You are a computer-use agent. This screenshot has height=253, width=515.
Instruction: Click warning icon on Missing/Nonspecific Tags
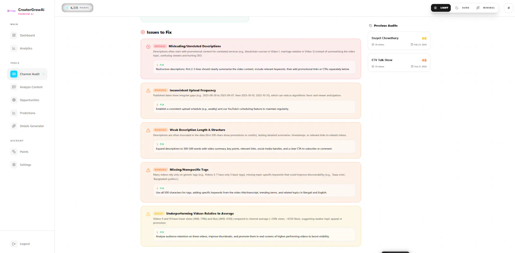[x=148, y=170]
